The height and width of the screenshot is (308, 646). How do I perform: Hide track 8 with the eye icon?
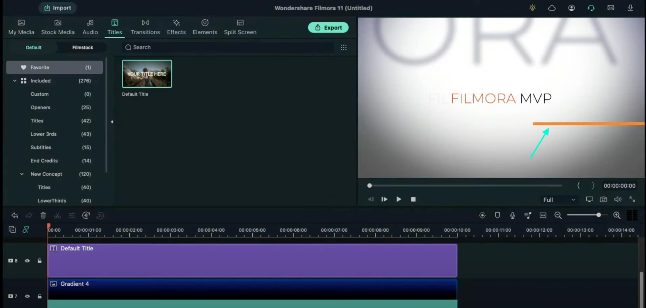(x=27, y=261)
